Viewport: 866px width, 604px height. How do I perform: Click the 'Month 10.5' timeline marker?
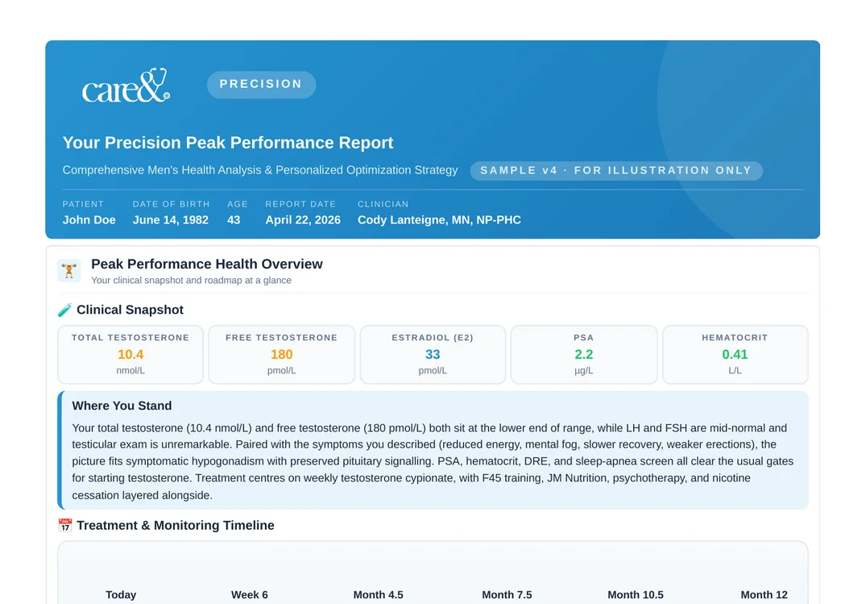(x=636, y=594)
